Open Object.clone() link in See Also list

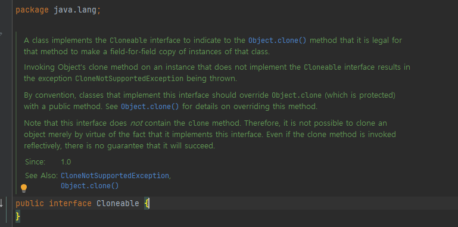[x=90, y=186]
